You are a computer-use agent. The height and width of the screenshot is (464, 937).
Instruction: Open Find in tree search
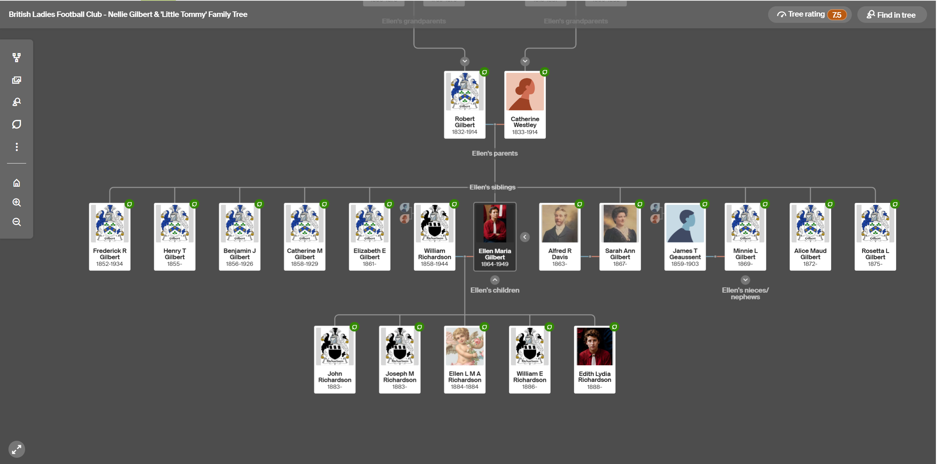tap(892, 15)
